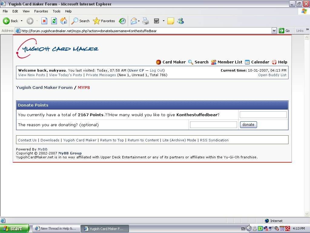Open the Mail toolbar icon

[x=134, y=21]
